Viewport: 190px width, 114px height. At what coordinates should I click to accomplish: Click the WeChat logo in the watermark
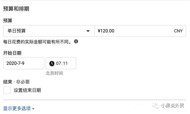[156, 105]
